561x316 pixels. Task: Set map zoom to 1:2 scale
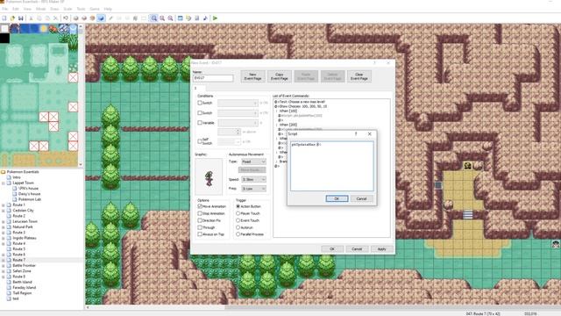(x=162, y=18)
